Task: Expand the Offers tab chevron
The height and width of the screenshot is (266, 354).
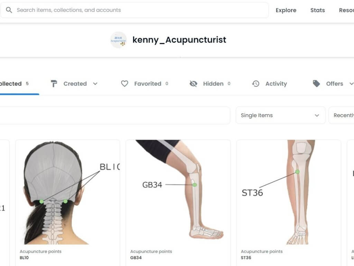Action: coord(351,84)
